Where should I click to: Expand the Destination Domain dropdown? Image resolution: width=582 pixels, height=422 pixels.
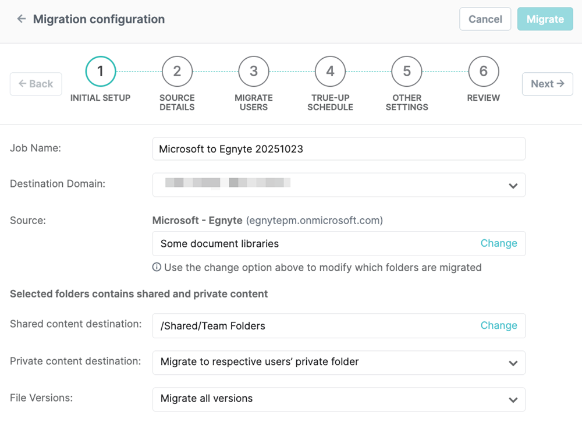pos(513,186)
